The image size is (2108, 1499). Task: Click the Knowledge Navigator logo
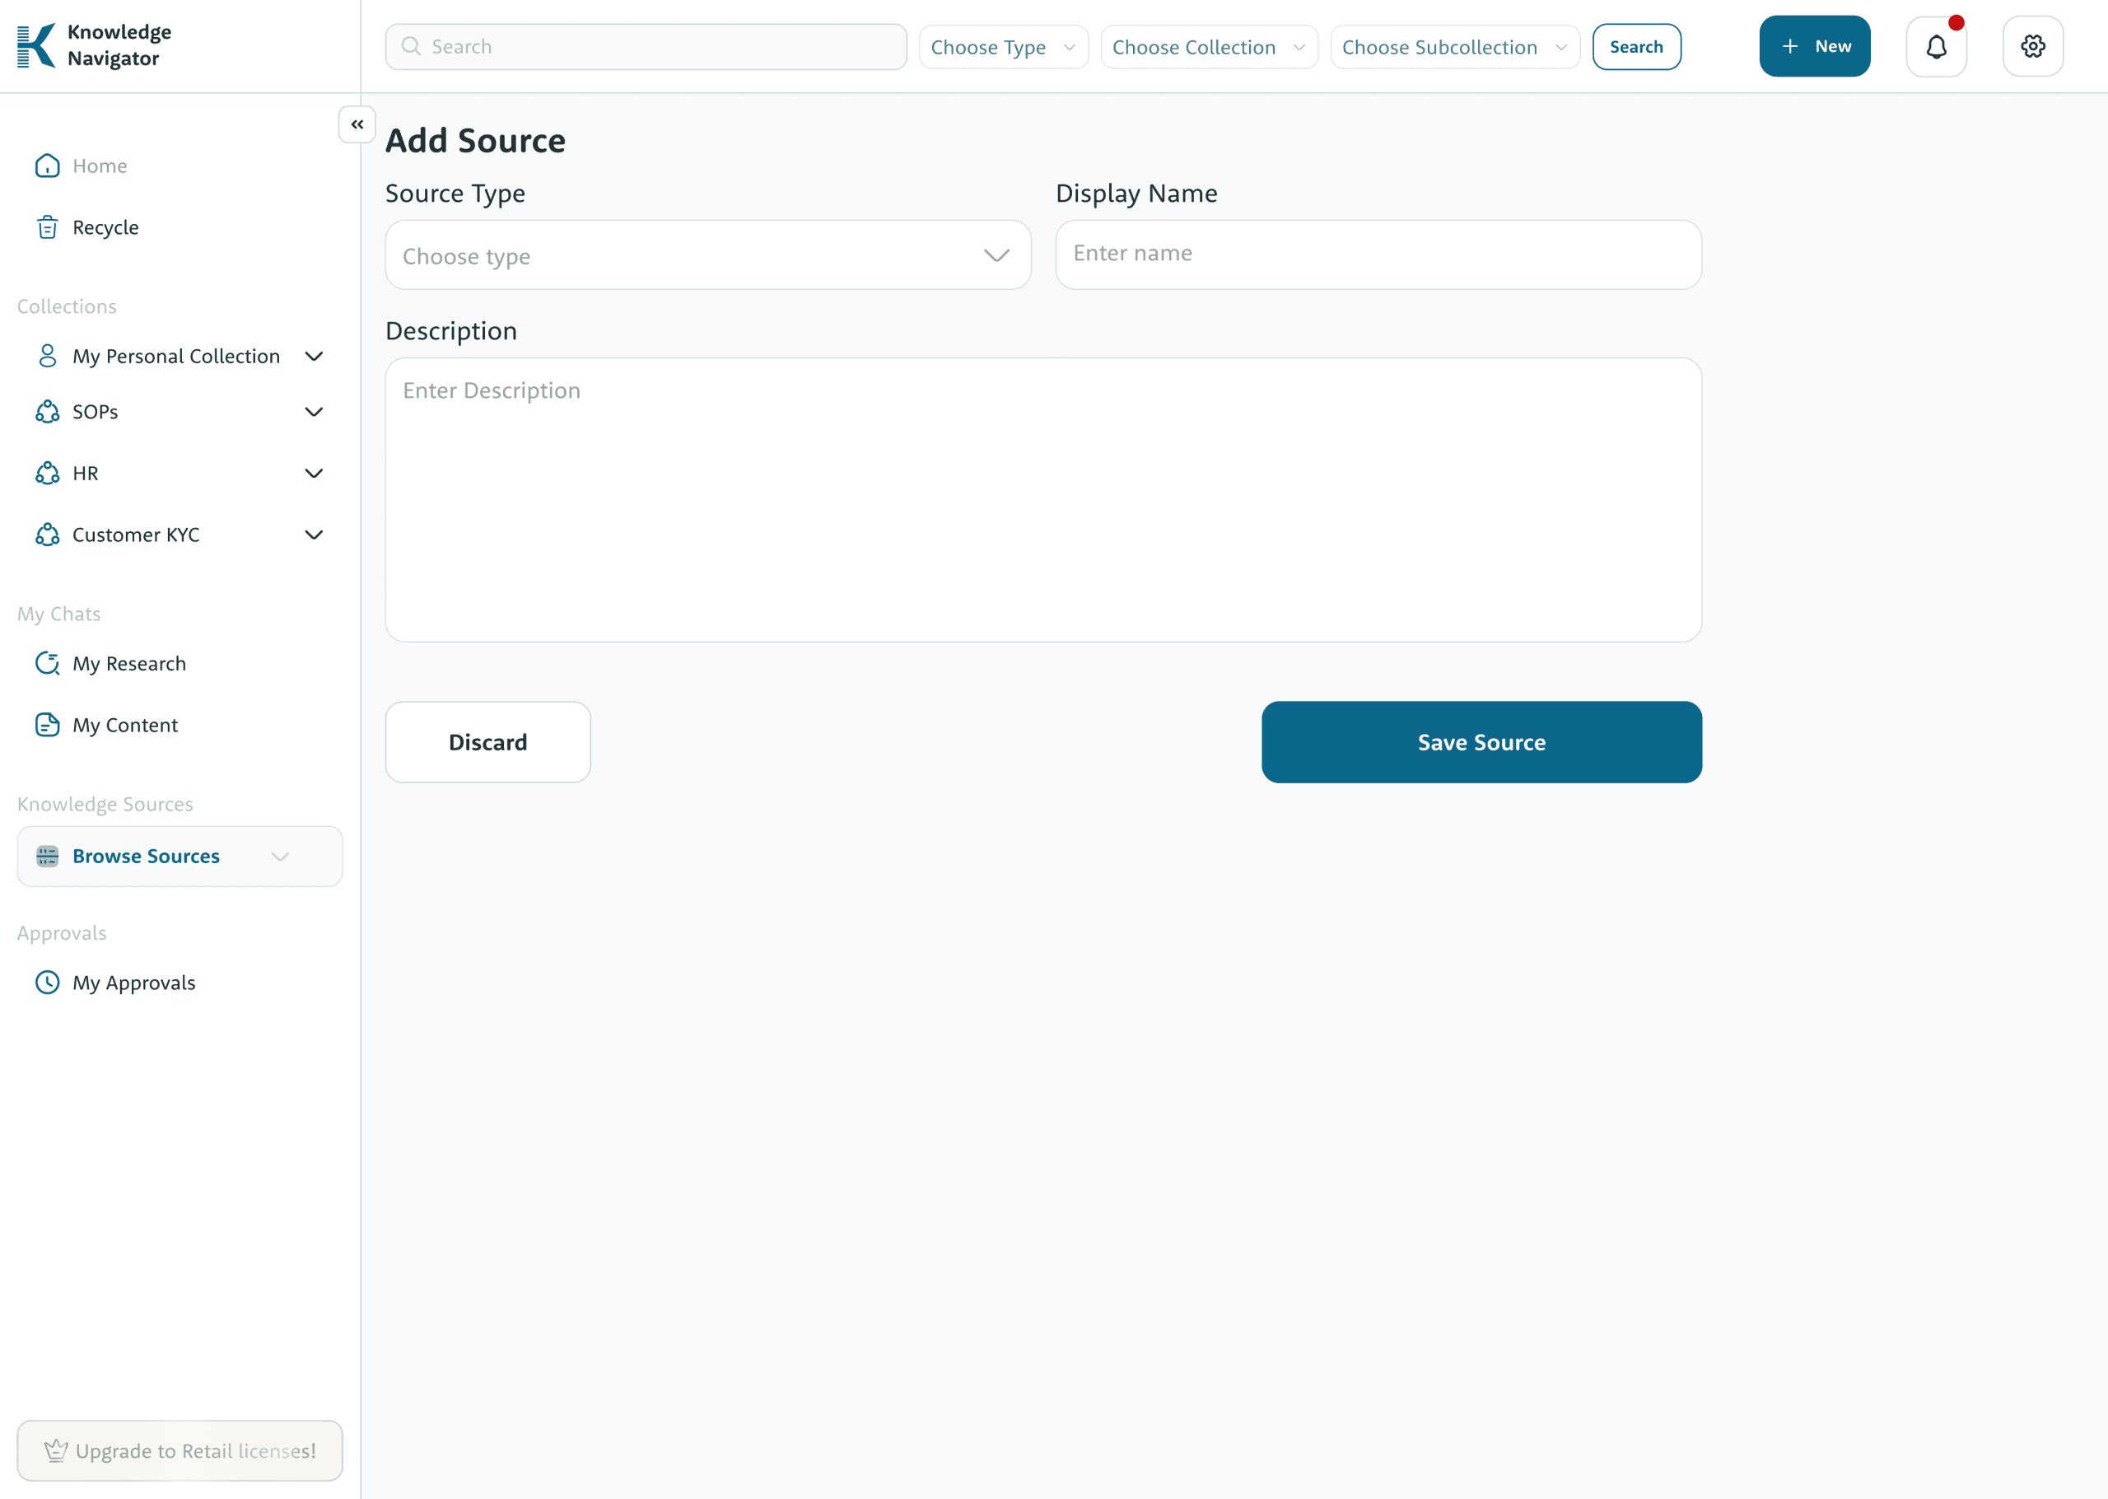click(37, 46)
